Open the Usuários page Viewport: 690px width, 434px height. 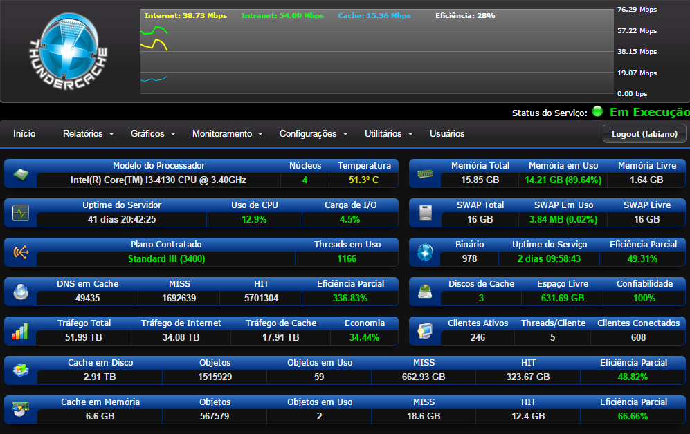coord(447,133)
